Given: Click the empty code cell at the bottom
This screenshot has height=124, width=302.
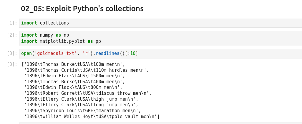Looking at the screenshot, I should click(x=159, y=123).
